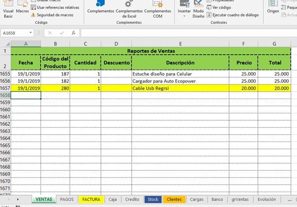Open the Insert Function fx button
The height and width of the screenshot is (207, 297).
click(x=73, y=33)
